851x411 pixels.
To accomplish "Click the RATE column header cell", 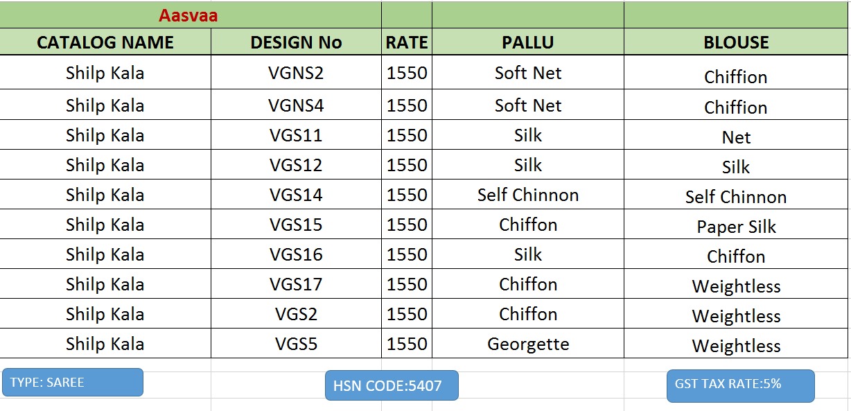I will (407, 42).
